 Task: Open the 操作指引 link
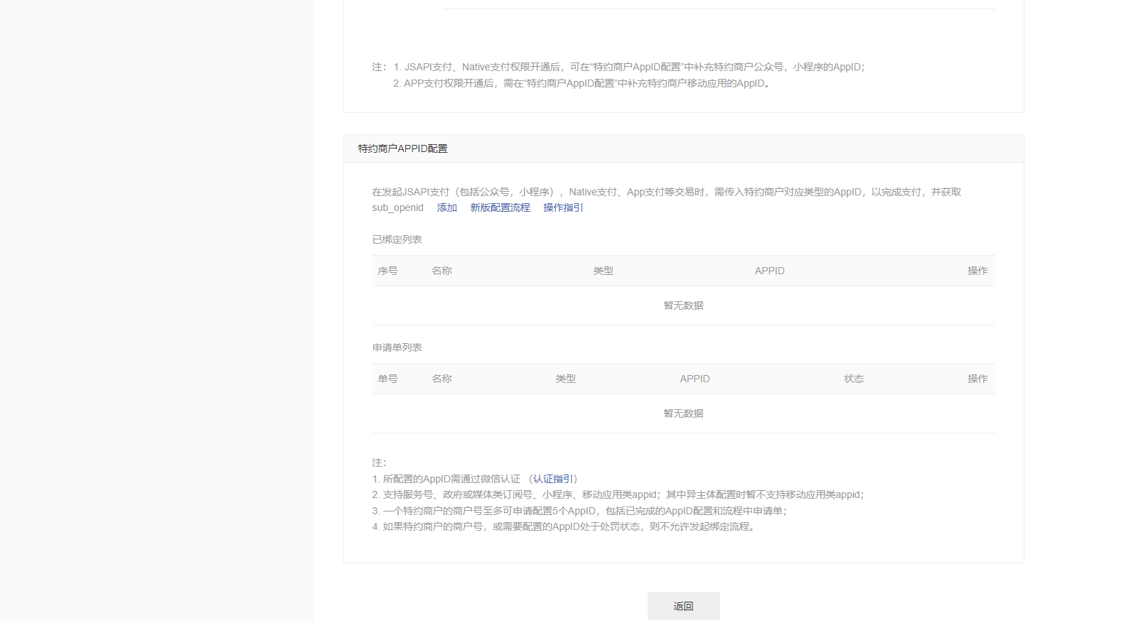pos(562,207)
